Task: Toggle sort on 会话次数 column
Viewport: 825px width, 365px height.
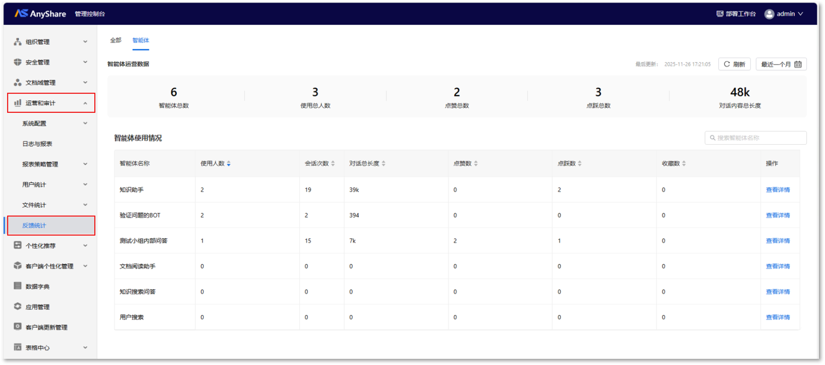Action: pyautogui.click(x=333, y=164)
